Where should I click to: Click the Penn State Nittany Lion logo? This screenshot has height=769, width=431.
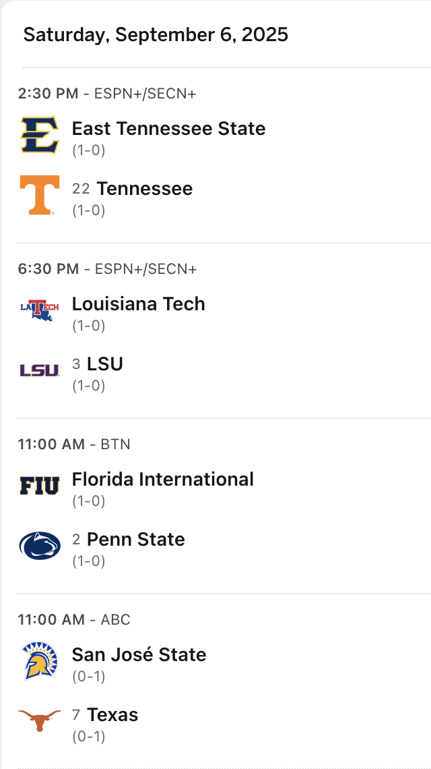coord(40,546)
